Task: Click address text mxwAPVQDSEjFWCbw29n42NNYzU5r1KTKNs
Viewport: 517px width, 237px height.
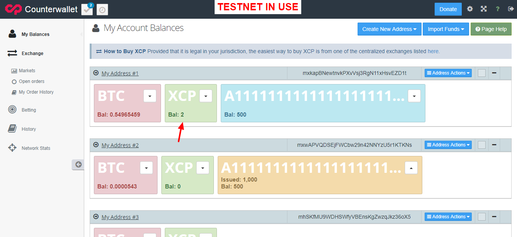Action: click(355, 145)
